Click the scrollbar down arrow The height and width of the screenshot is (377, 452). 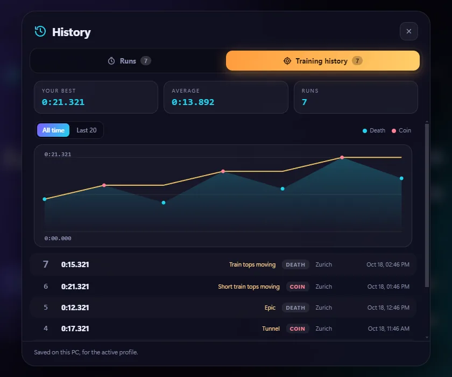427,337
